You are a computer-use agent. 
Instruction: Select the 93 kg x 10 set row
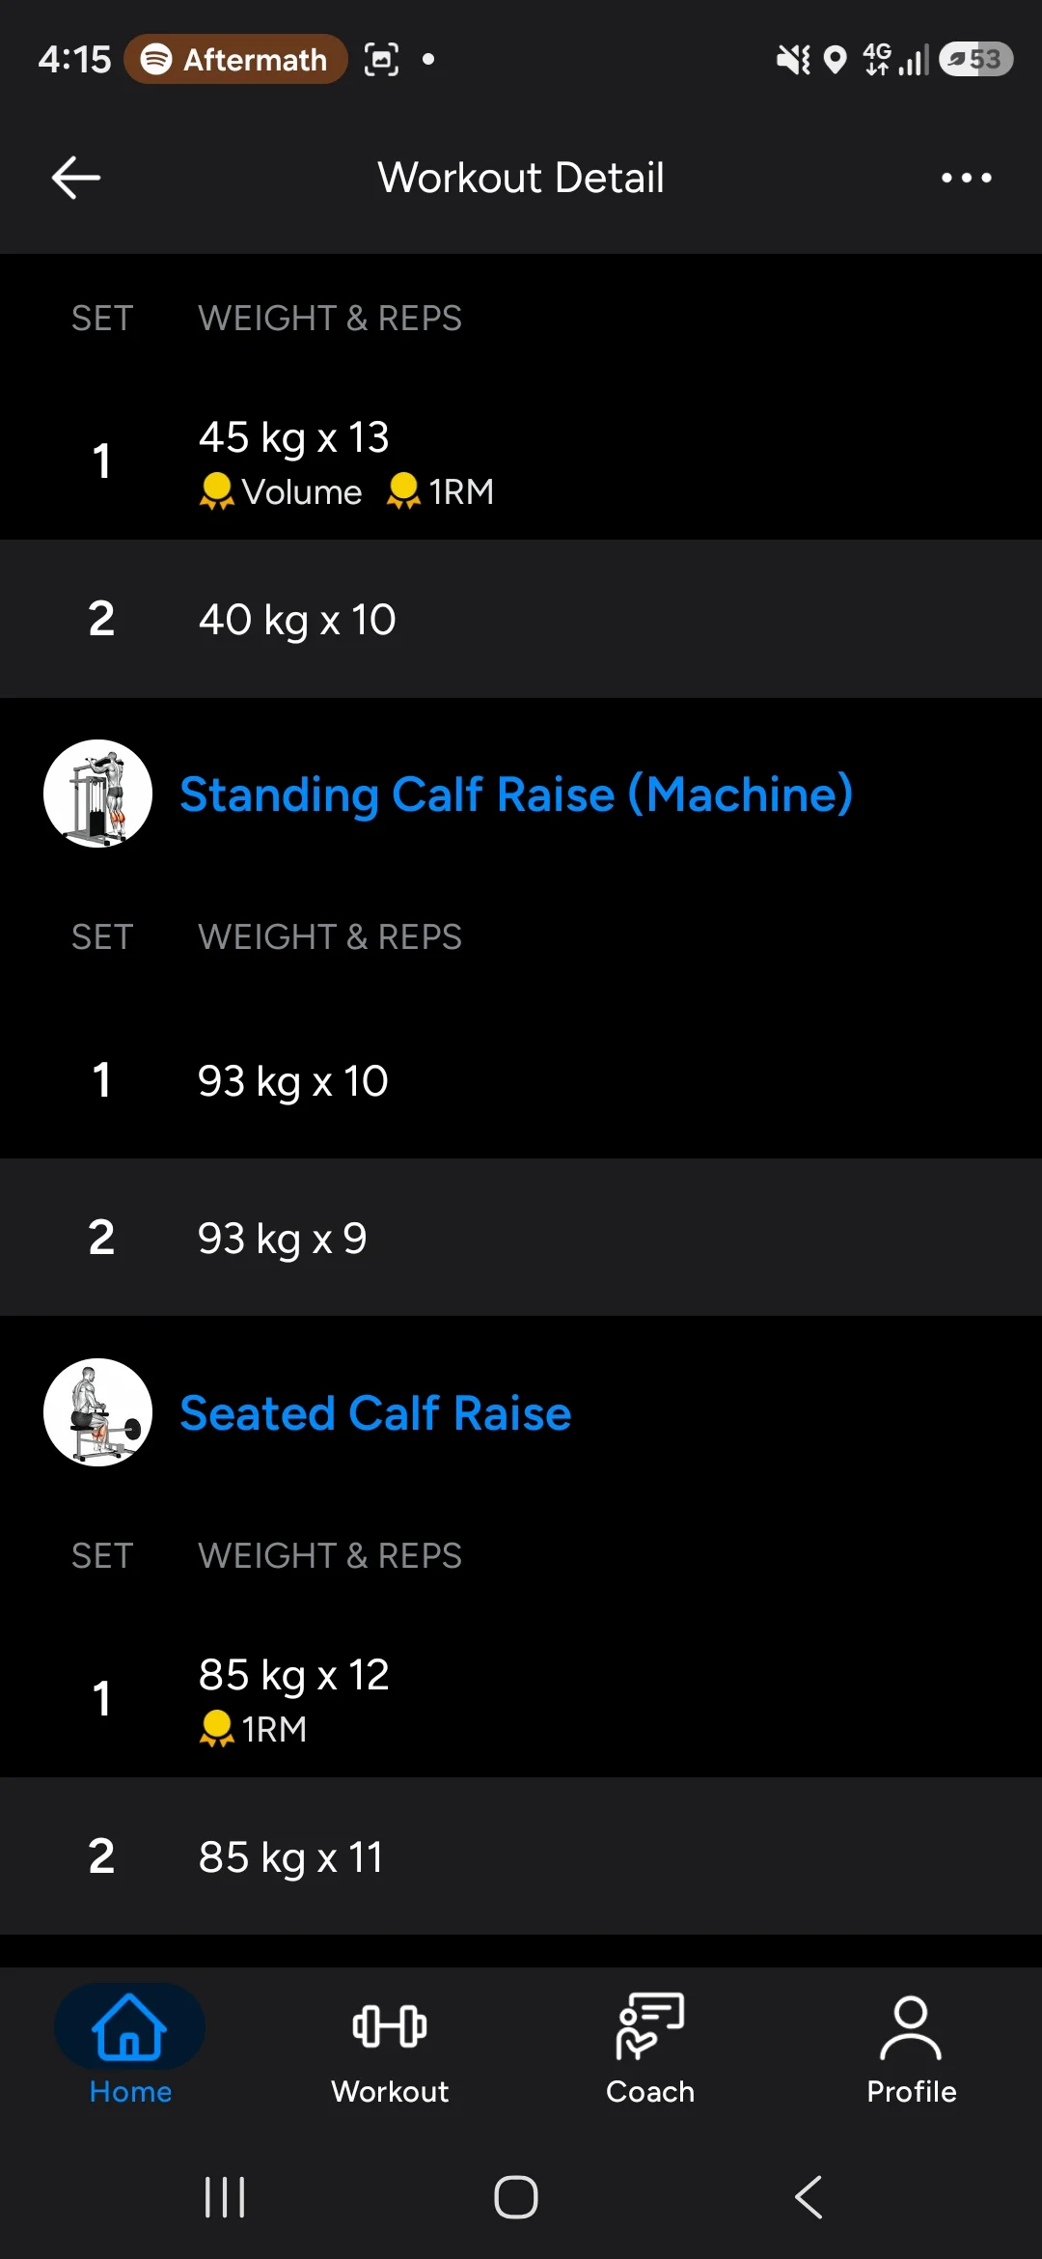(x=521, y=1080)
